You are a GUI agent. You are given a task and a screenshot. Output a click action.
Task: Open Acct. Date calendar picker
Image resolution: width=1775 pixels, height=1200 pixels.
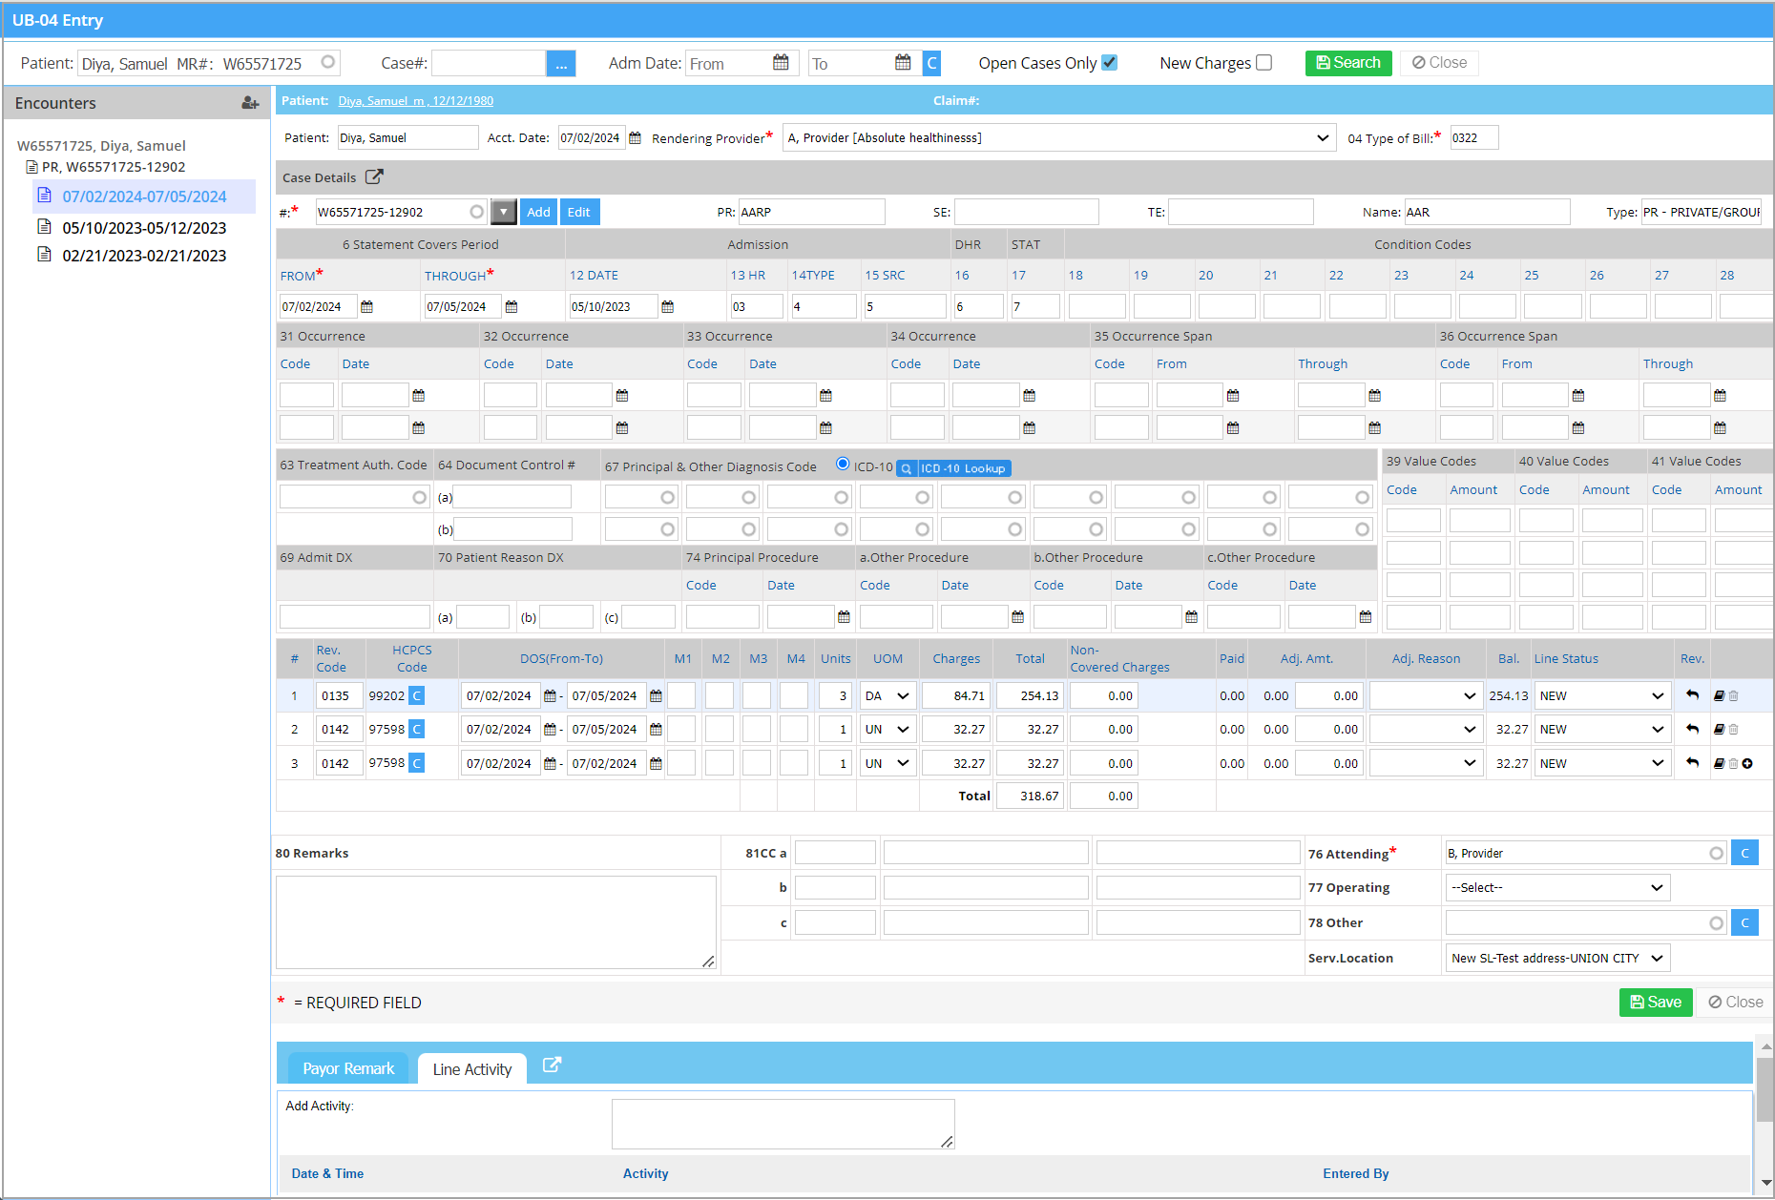(x=636, y=138)
